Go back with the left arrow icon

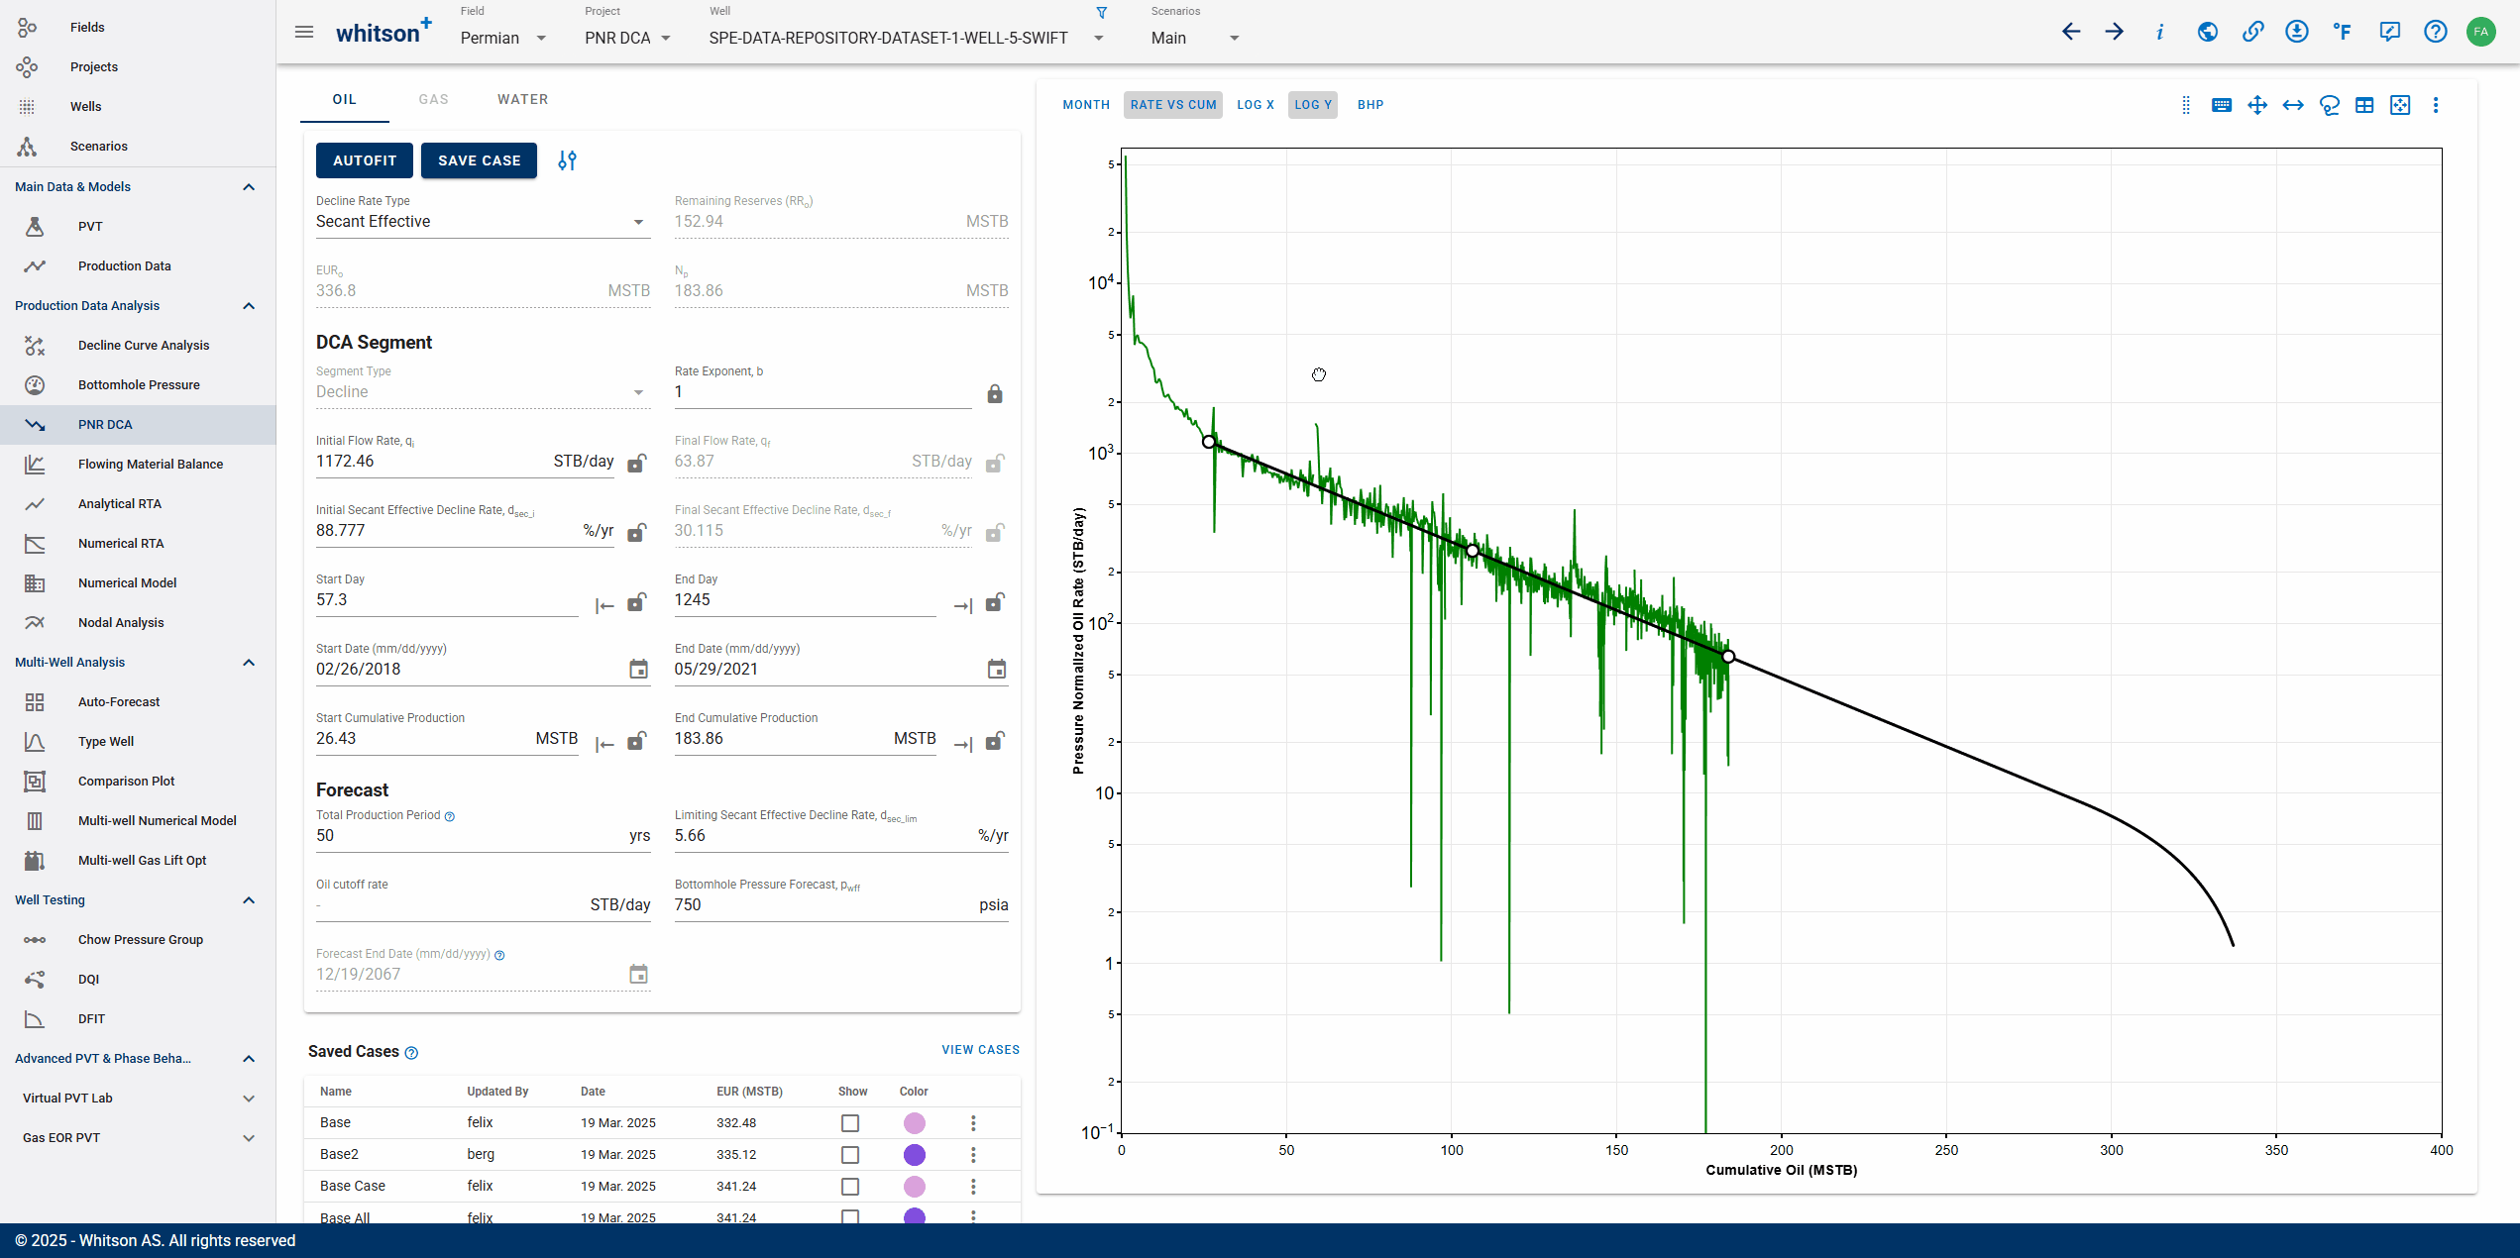(2071, 32)
